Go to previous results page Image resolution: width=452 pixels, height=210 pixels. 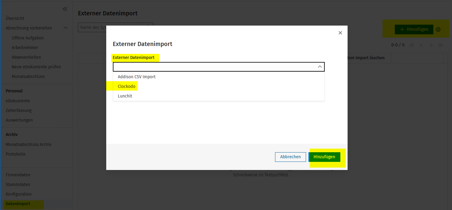pos(421,45)
